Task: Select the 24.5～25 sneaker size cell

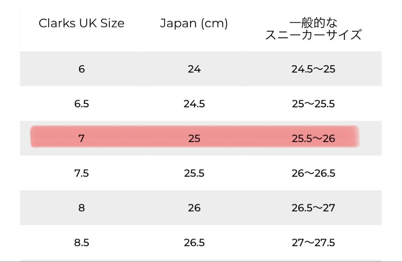Action: [x=313, y=69]
